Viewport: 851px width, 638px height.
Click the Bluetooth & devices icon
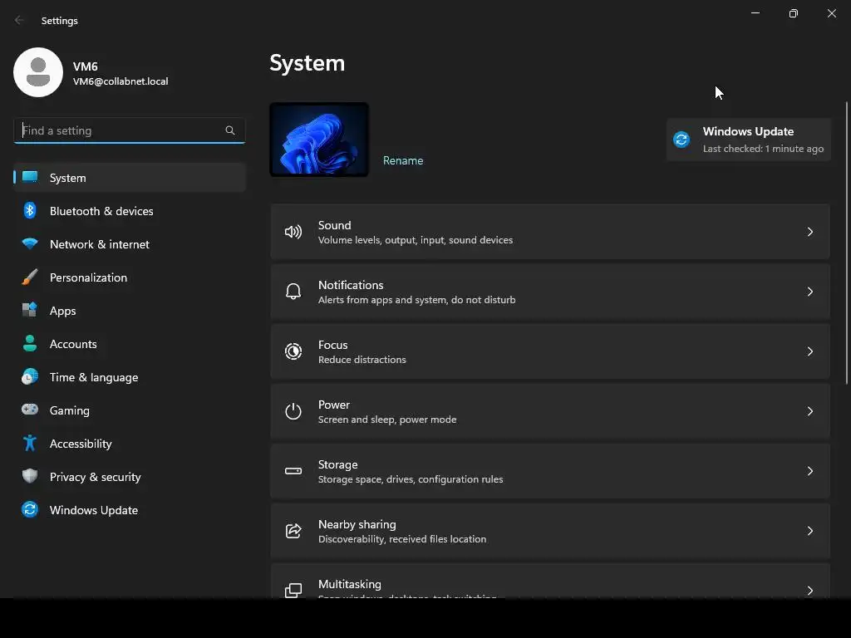point(30,211)
